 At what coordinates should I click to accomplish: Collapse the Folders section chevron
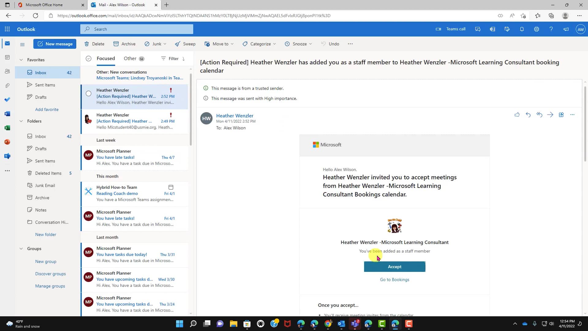pyautogui.click(x=21, y=121)
